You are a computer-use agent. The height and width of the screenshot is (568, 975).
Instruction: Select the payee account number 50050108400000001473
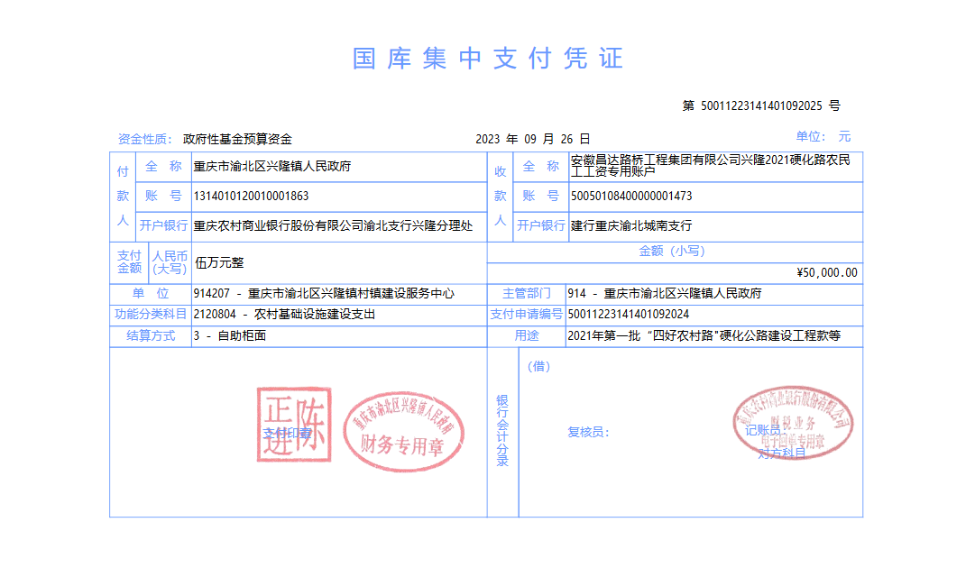[x=631, y=196]
